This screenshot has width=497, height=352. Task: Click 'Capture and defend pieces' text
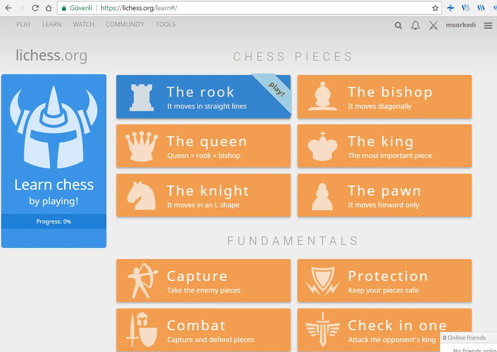click(210, 340)
